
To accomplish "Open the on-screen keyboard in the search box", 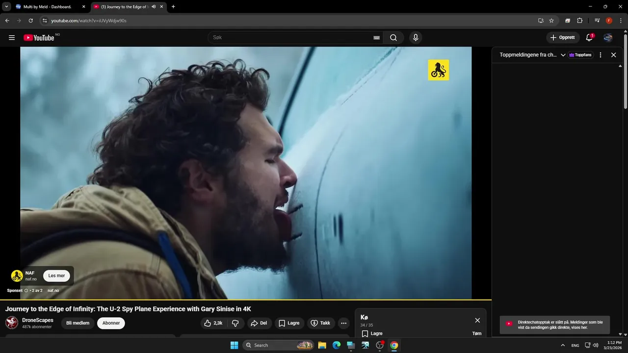I will [376, 38].
